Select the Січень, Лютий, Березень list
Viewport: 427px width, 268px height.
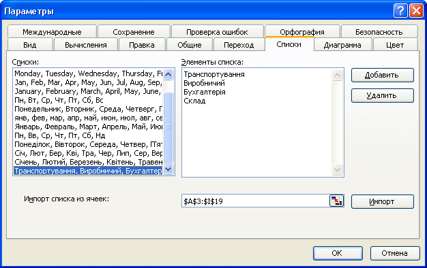88,162
